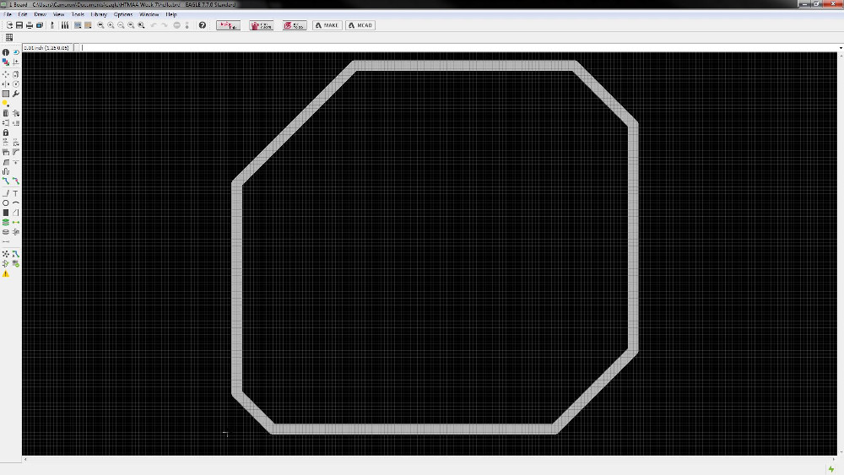Open the File menu
The image size is (844, 475).
coord(8,14)
